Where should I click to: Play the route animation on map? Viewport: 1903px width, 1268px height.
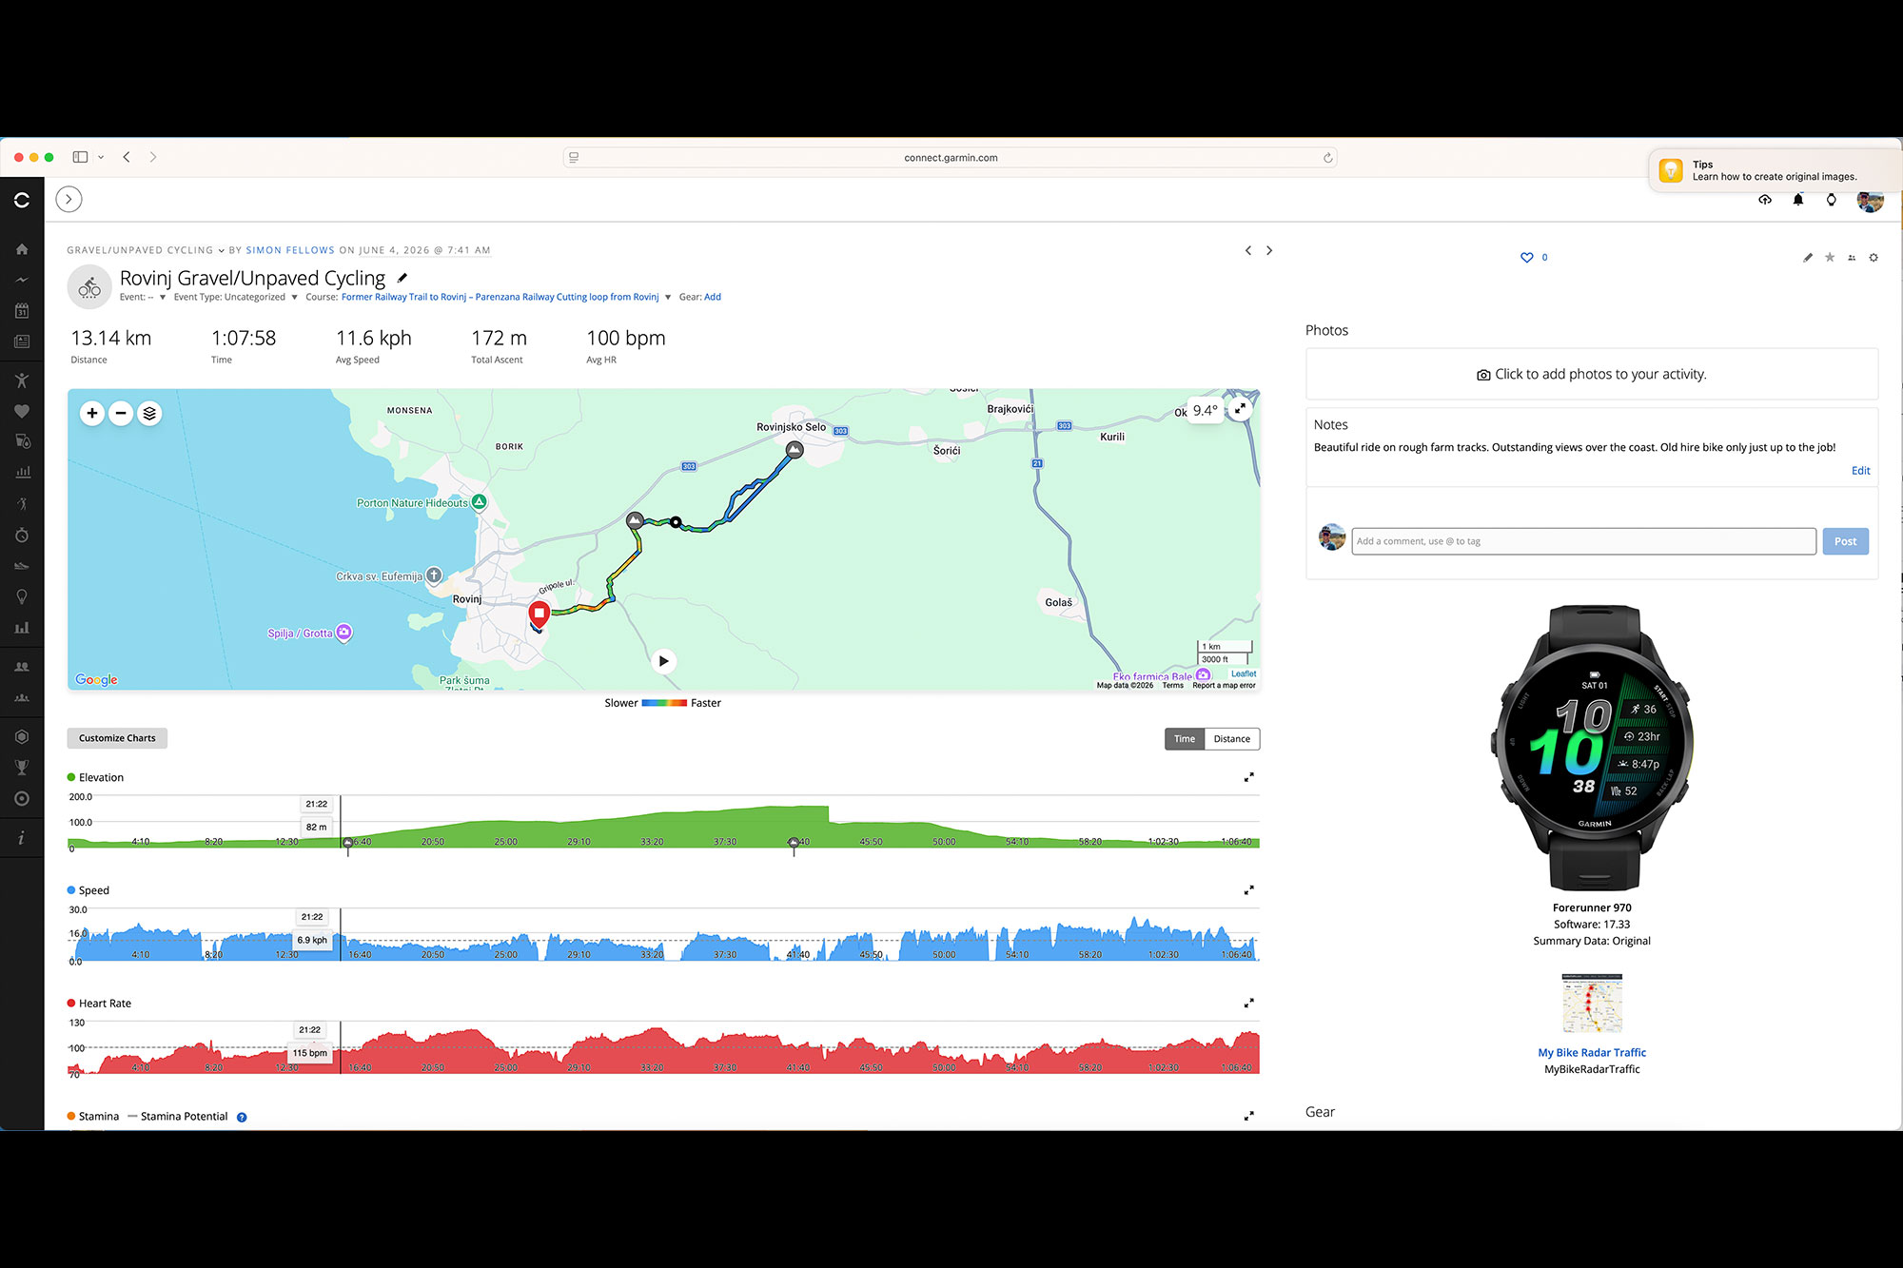click(664, 661)
